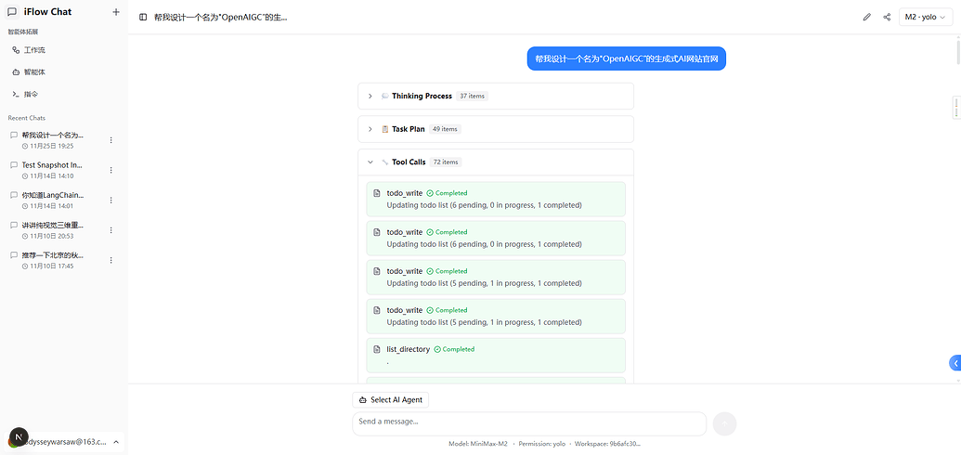This screenshot has height=455, width=961.
Task: Collapse the Tool Calls section chevron
Action: coord(370,162)
